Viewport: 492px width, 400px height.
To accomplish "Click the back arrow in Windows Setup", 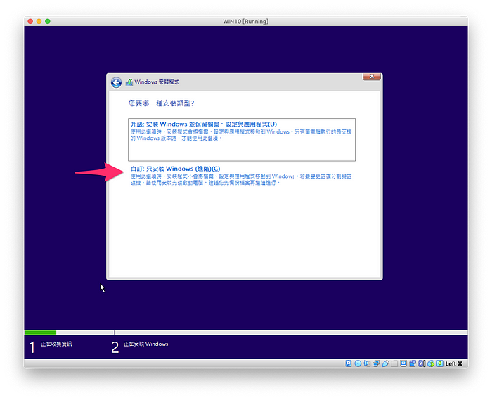I will 117,82.
